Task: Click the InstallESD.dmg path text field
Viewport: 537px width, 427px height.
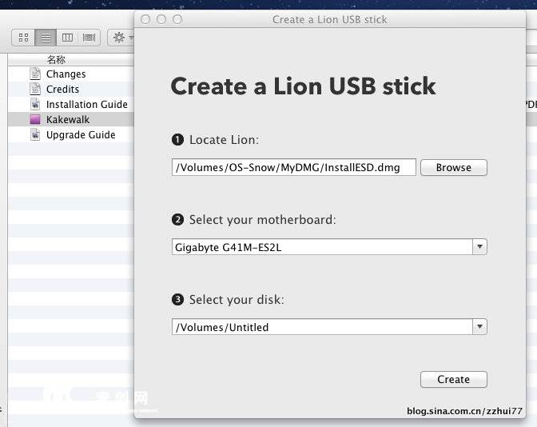Action: click(293, 167)
